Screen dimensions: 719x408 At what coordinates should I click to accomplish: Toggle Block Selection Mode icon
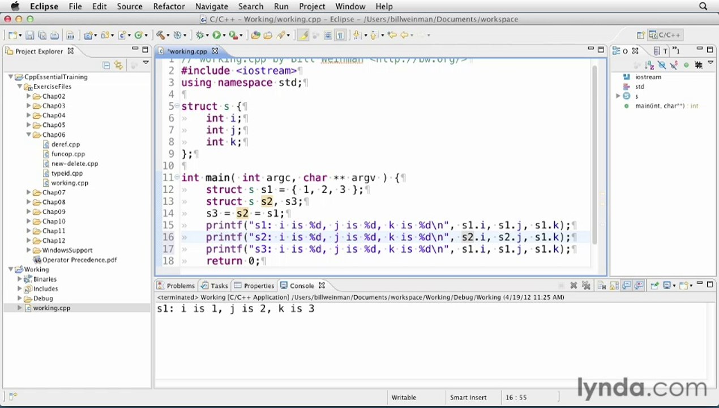pos(328,35)
